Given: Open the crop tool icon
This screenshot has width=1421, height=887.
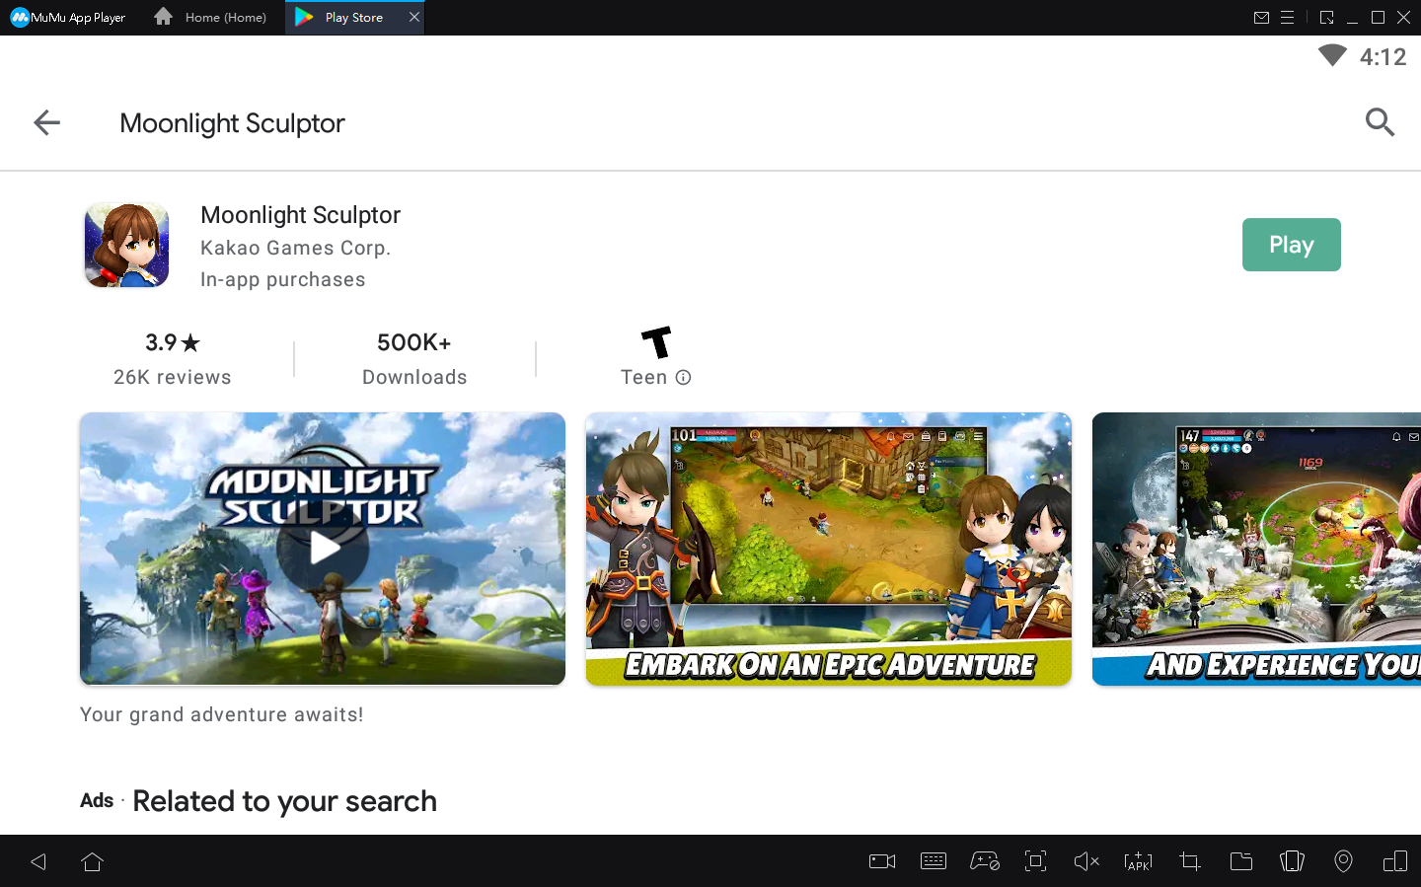Looking at the screenshot, I should [x=1190, y=861].
